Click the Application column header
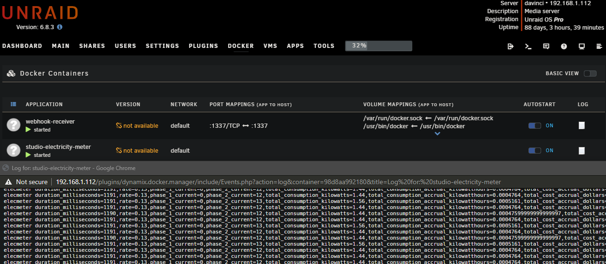This screenshot has width=606, height=264. point(44,104)
